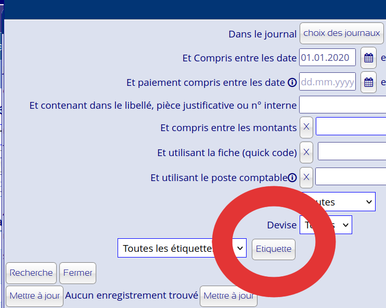Image resolution: width=386 pixels, height=308 pixels.
Task: Open the dropdown above the Devise row
Action: click(x=338, y=201)
